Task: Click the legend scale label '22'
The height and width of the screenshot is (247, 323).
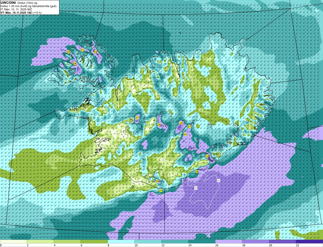Action: [x=297, y=245]
